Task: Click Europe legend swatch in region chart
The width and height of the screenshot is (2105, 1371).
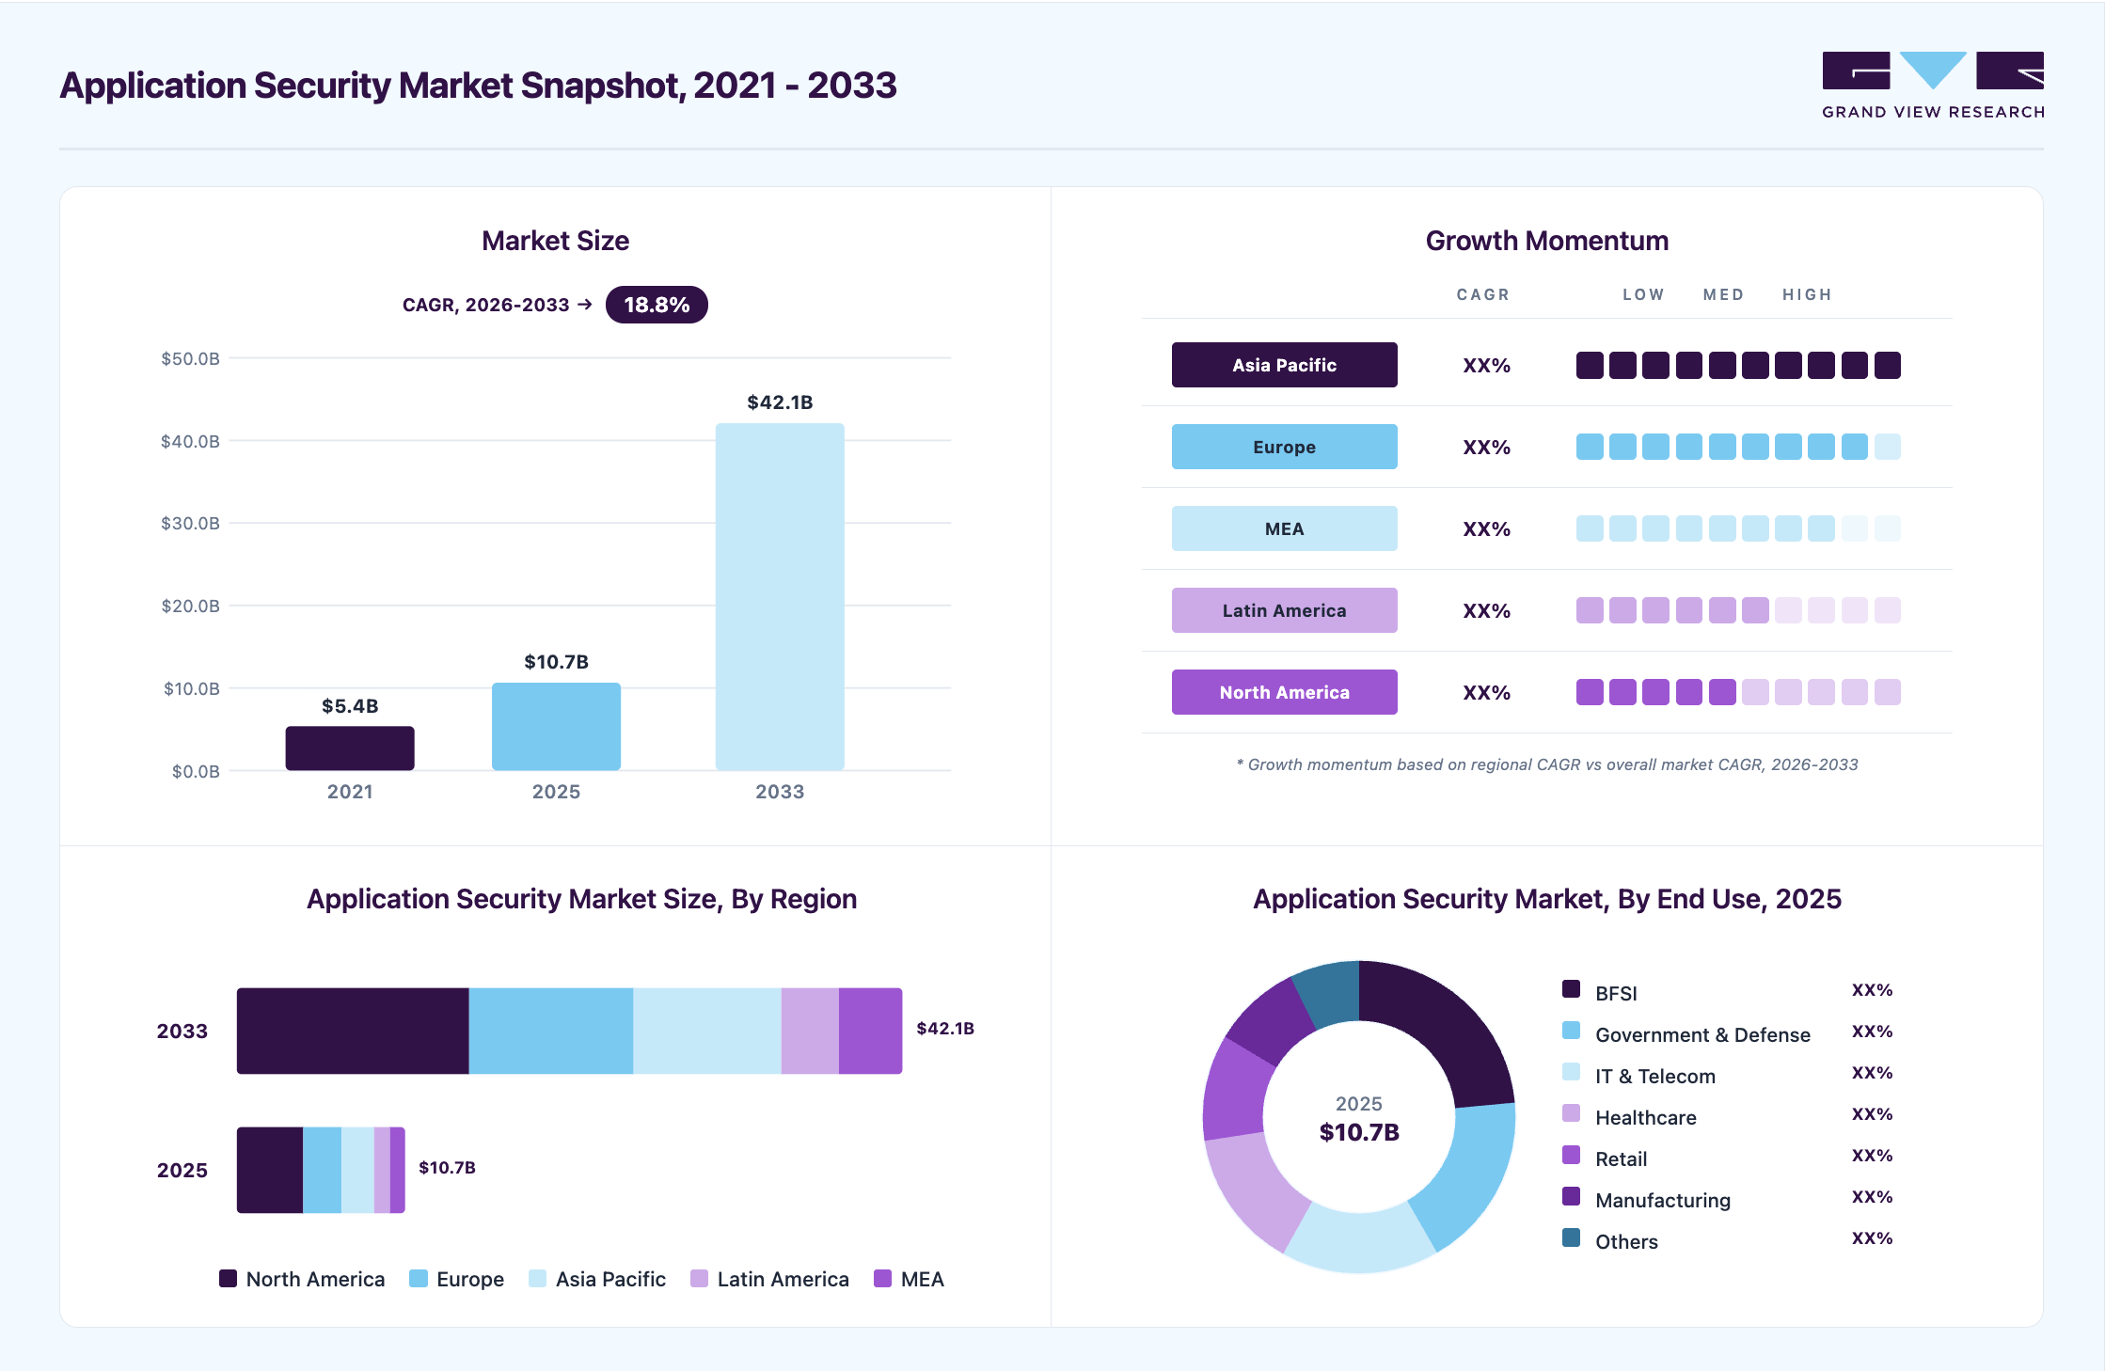Action: point(419,1279)
